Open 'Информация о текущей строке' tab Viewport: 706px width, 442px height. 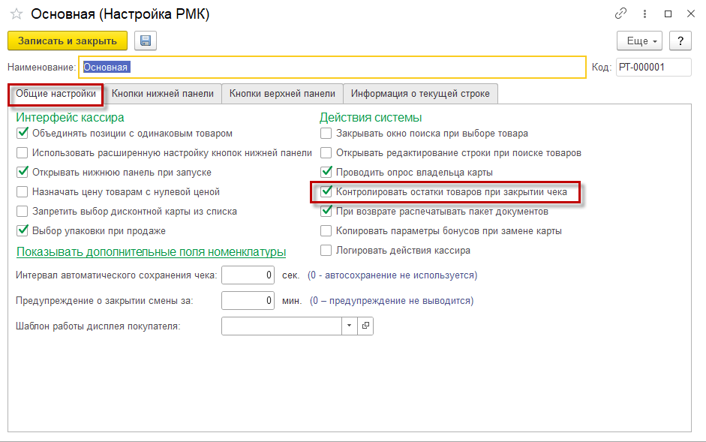pos(420,94)
